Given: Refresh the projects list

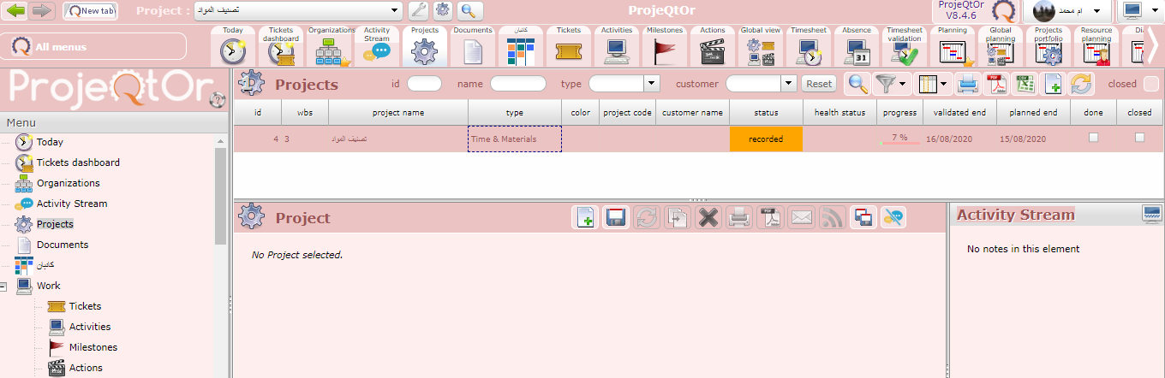Looking at the screenshot, I should click(x=1082, y=84).
